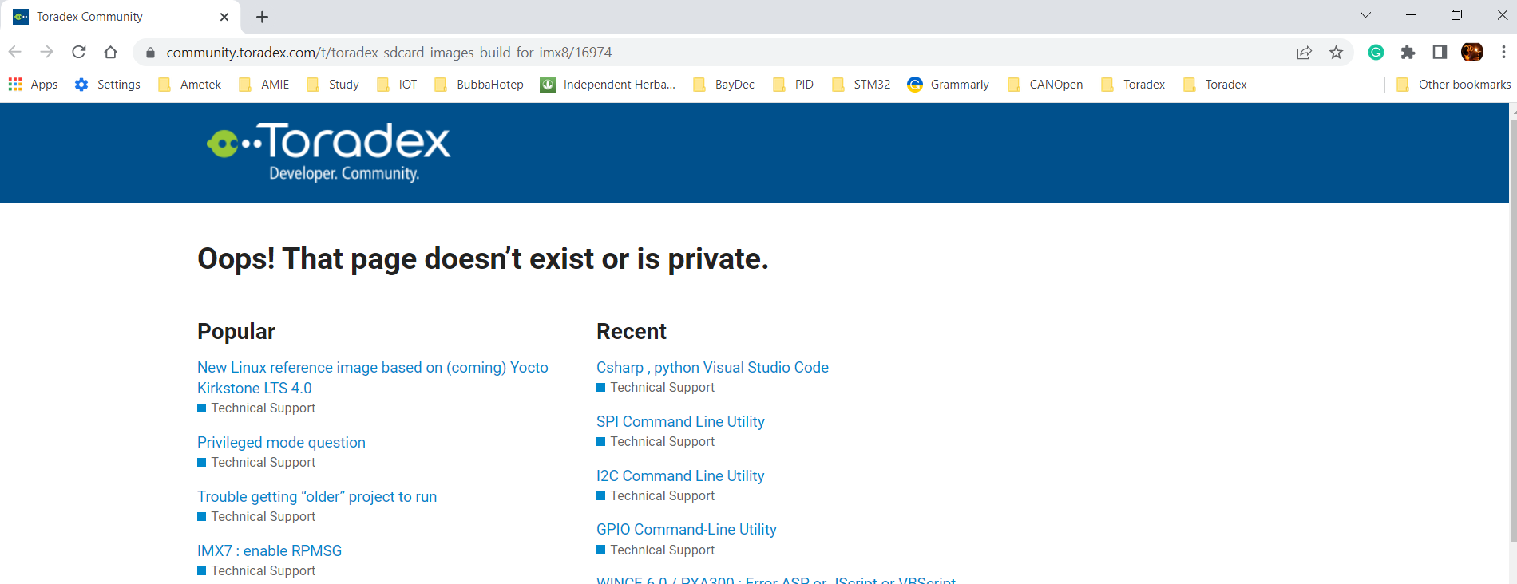Screen dimensions: 1517x584
Task: Open the GPIO Command-Line Utility topic
Action: pyautogui.click(x=687, y=529)
